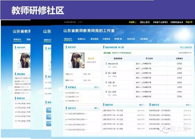Viewport: 195px width, 139px height.
Task: Click the 我的评论 panel header
Action: tap(109, 105)
